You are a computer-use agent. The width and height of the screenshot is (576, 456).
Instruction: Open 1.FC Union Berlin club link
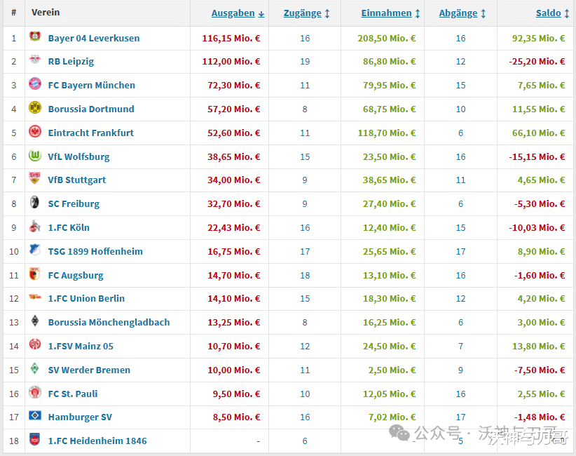[x=86, y=299]
